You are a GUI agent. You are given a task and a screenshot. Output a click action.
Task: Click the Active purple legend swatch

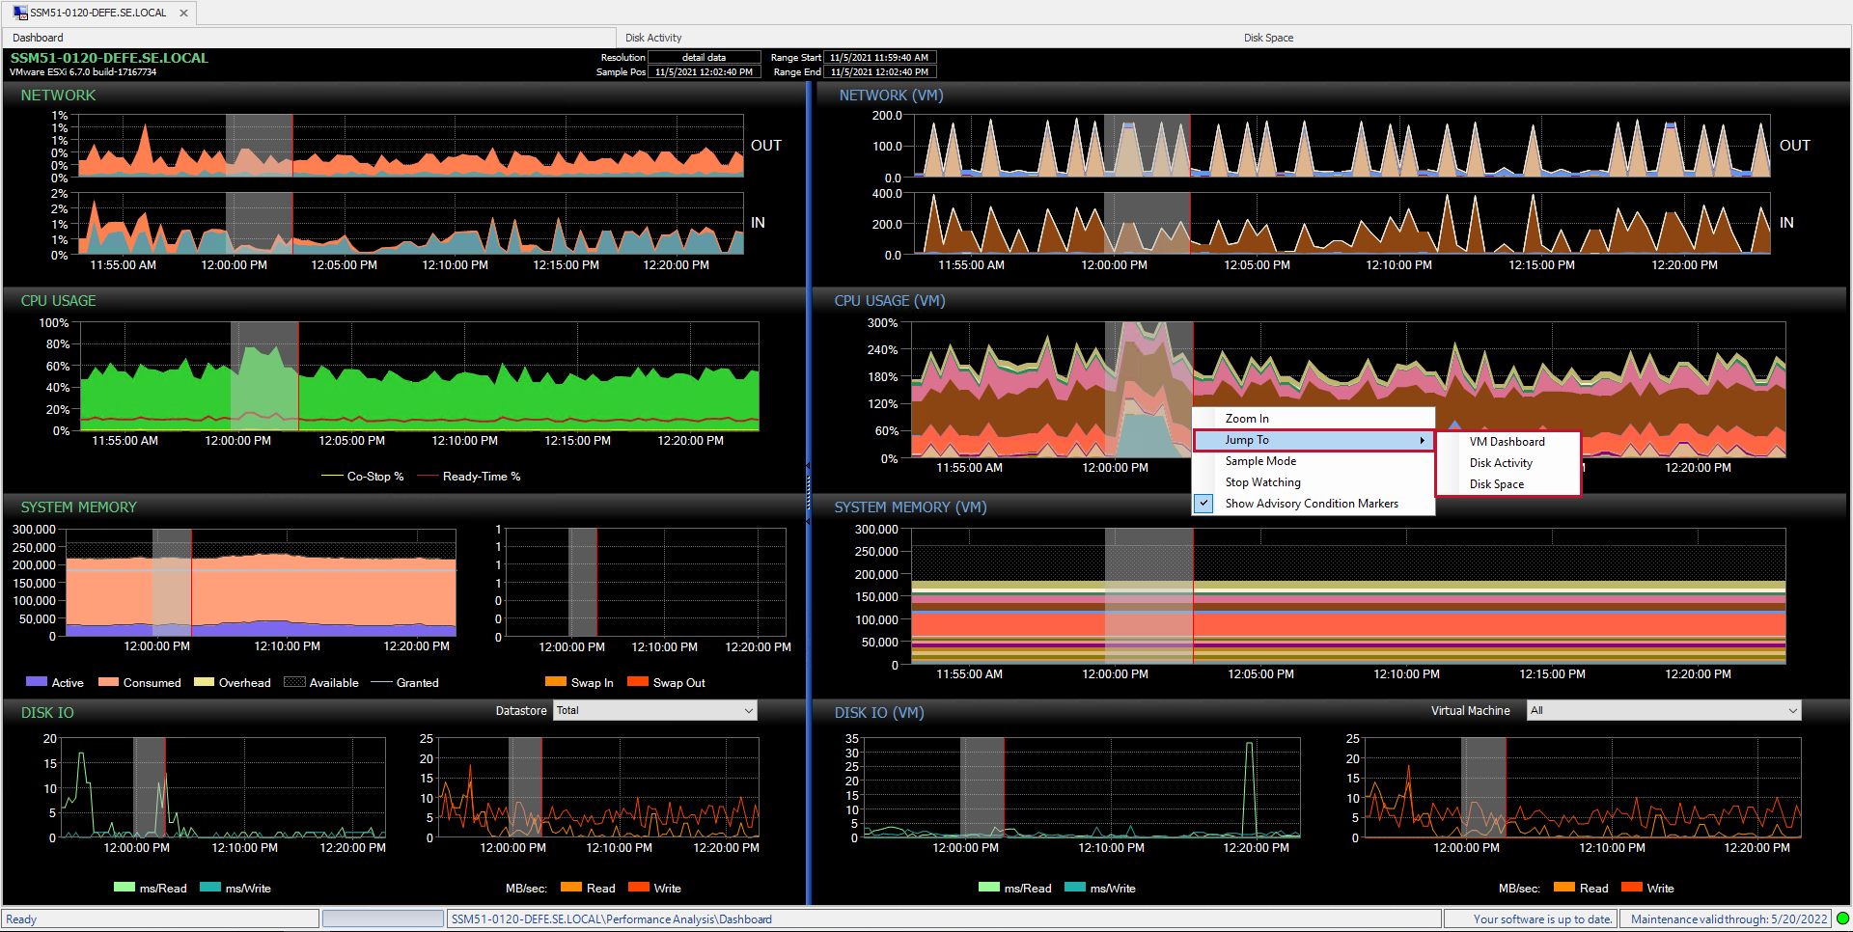tap(37, 682)
